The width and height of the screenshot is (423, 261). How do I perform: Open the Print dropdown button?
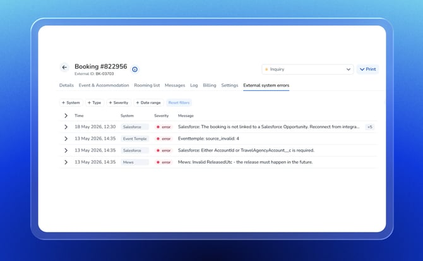point(367,70)
